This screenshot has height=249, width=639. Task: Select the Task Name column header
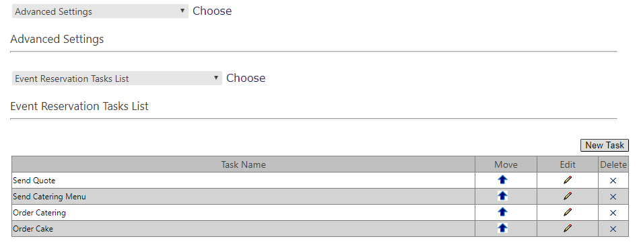(243, 164)
